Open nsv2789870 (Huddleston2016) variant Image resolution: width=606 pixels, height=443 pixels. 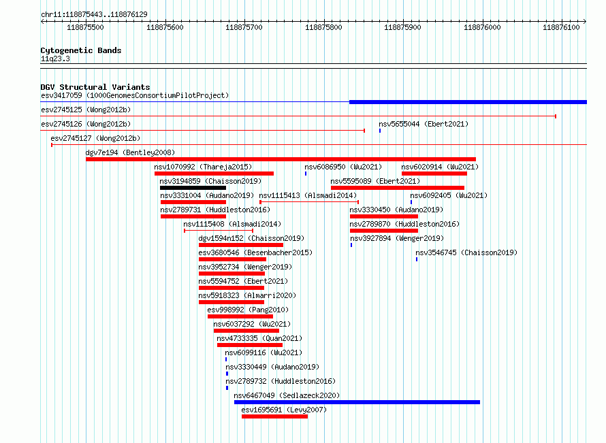point(404,224)
